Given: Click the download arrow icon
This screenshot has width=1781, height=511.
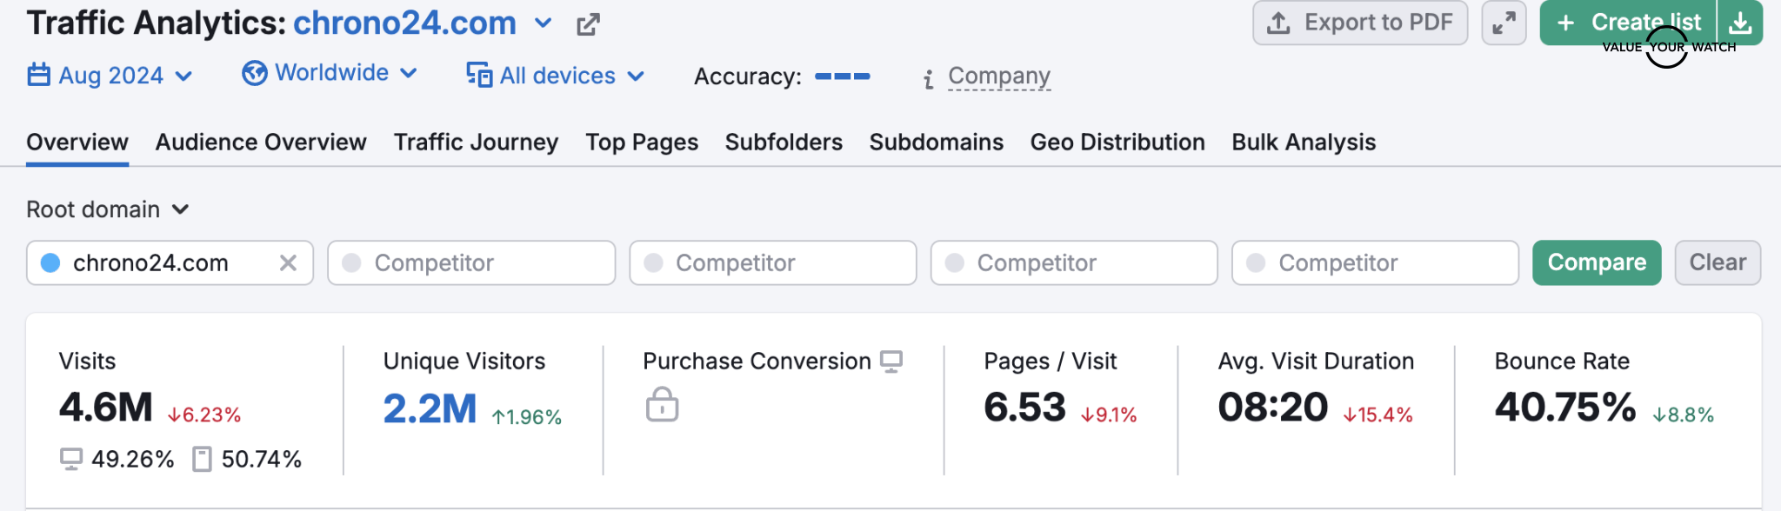Looking at the screenshot, I should [1740, 23].
